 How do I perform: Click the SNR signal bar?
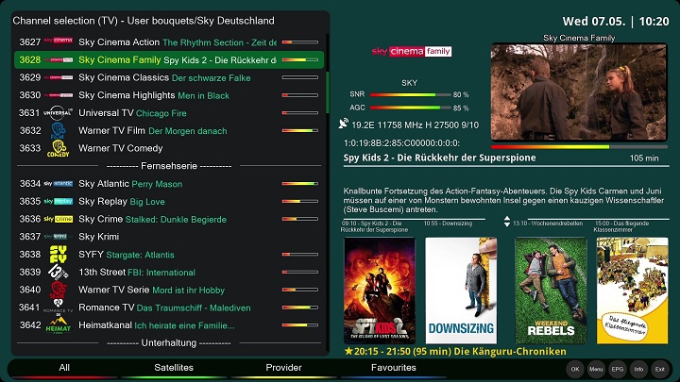(x=410, y=94)
